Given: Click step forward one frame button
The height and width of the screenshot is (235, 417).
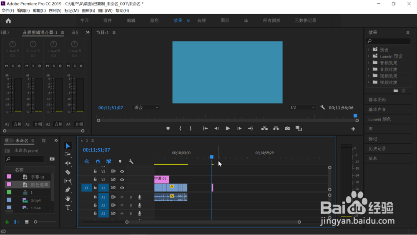Looking at the screenshot, I should pos(239,129).
